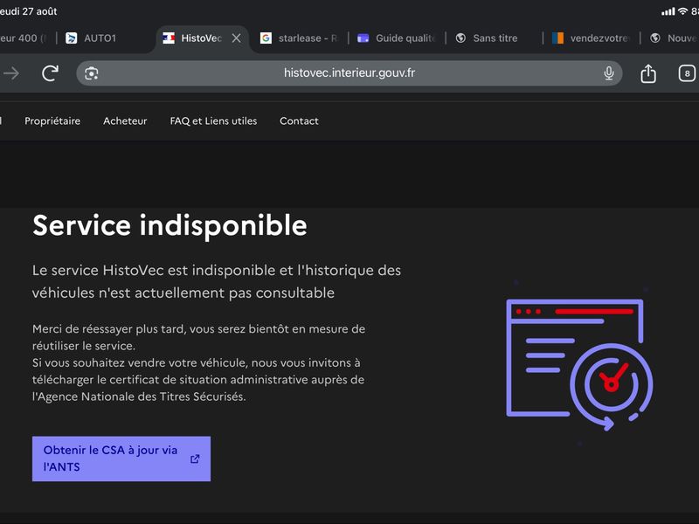Open the Propriétaire menu item

point(52,121)
